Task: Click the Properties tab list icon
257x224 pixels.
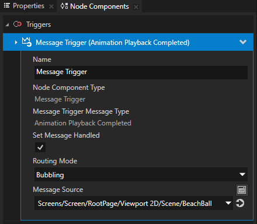Action: 7,6
